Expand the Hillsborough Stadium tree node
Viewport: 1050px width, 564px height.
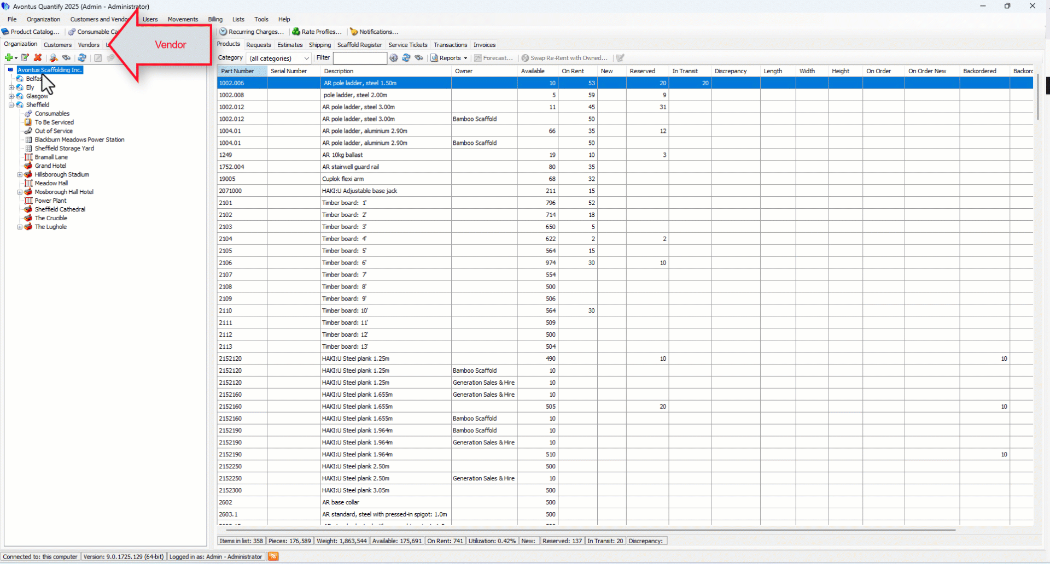click(x=20, y=175)
